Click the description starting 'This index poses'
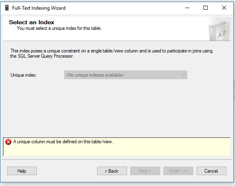The height and width of the screenshot is (186, 235). click(x=111, y=53)
